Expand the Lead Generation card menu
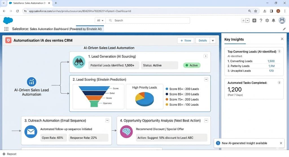This screenshot has width=289, height=157. point(206,56)
